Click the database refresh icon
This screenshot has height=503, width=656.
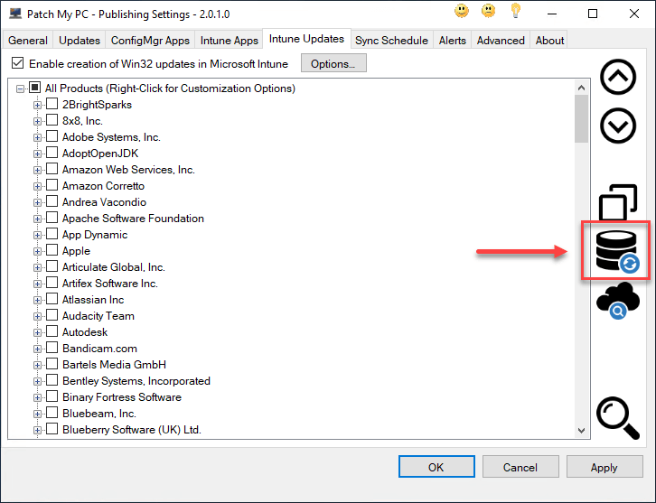click(x=617, y=252)
